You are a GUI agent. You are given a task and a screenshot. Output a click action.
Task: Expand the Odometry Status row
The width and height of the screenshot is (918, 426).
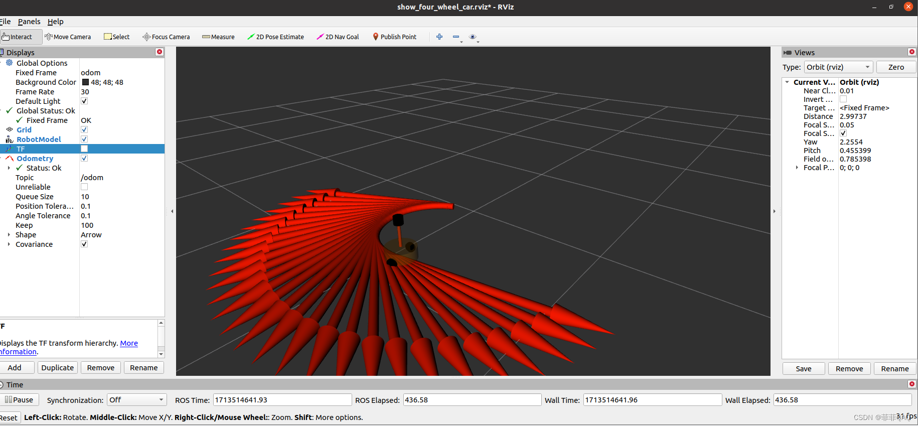tap(9, 168)
